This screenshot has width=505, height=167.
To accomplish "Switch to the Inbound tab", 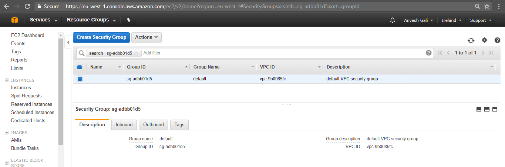I will [x=124, y=125].
